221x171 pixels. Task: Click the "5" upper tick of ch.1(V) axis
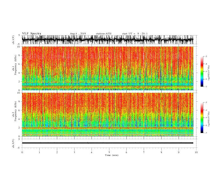pyautogui.click(x=19, y=35)
